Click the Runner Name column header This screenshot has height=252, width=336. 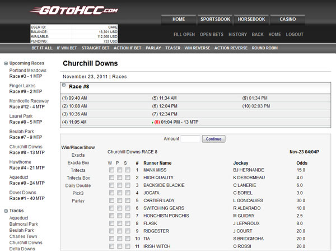point(157,163)
